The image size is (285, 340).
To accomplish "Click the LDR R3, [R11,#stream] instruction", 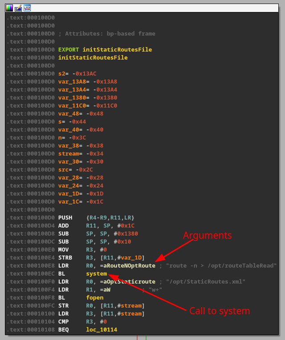I will pyautogui.click(x=102, y=314).
